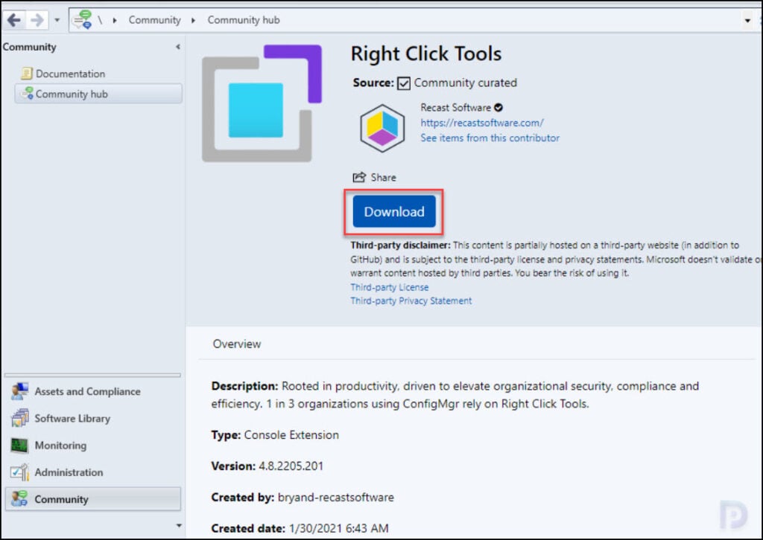The height and width of the screenshot is (540, 763).
Task: Open the navigation history dropdown arrow
Action: pos(57,20)
